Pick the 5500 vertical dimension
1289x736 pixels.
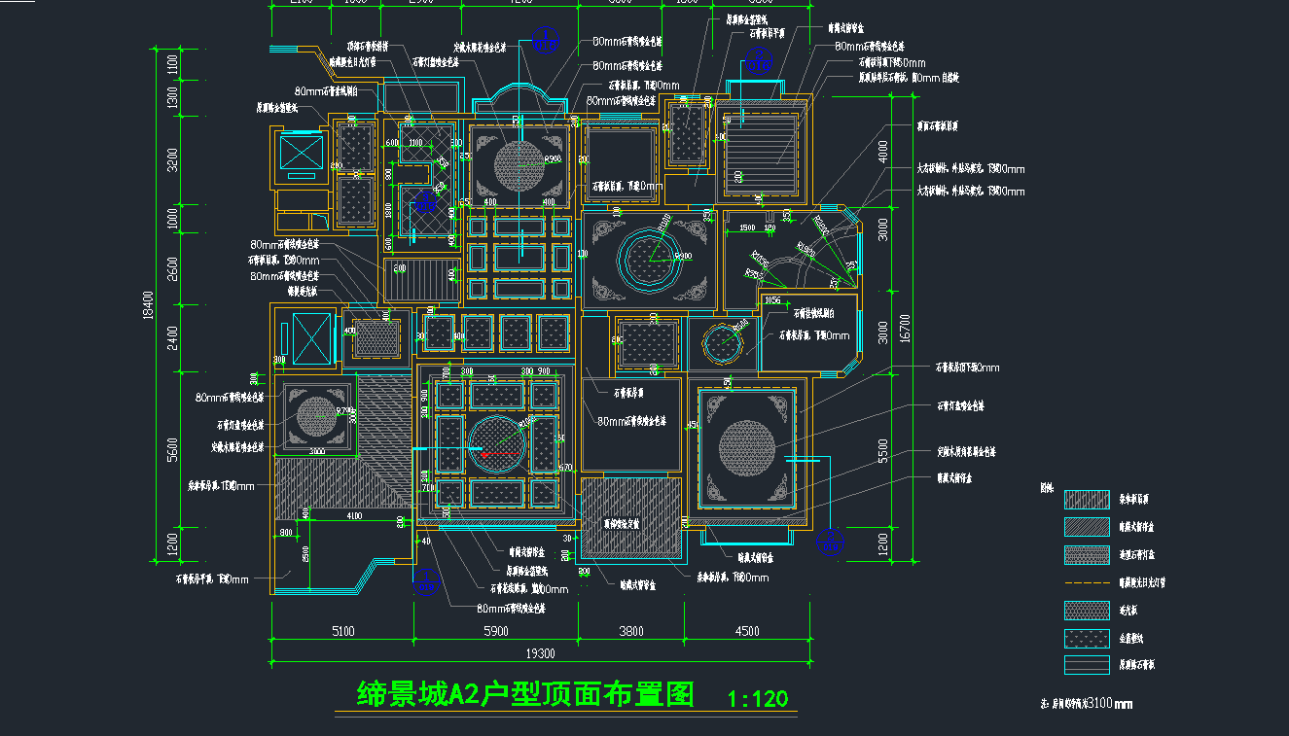point(883,450)
